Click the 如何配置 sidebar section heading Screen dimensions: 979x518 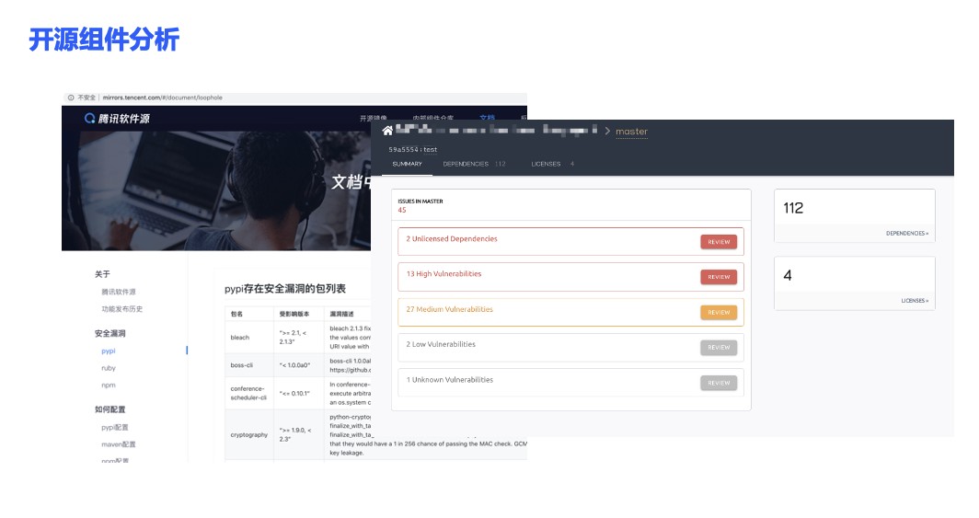pos(109,409)
